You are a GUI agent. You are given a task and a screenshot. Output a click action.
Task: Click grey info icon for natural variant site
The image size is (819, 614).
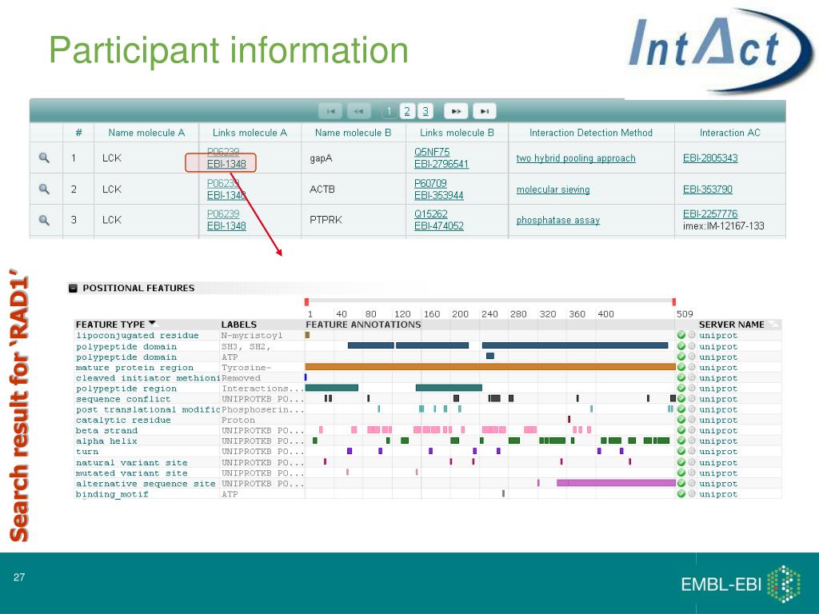[x=692, y=462]
